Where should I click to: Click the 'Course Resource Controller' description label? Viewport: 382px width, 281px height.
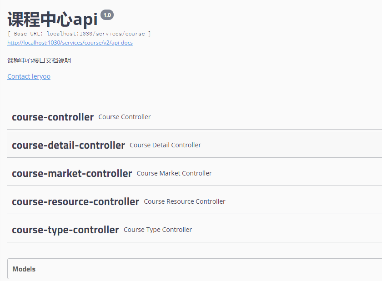[185, 201]
